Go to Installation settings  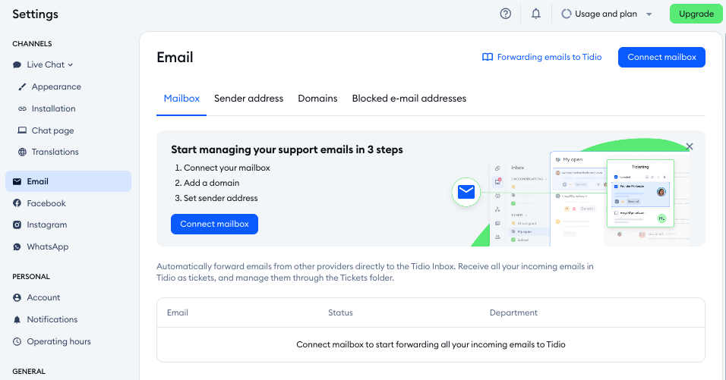53,108
